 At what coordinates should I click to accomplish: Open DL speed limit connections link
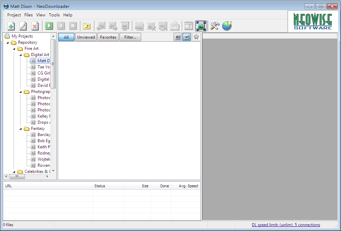pos(286,225)
